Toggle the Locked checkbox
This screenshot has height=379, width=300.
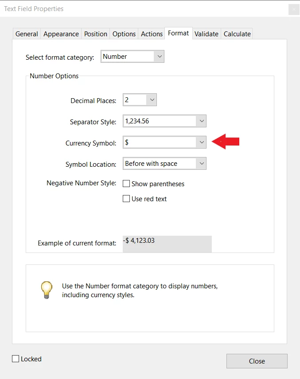tap(16, 359)
